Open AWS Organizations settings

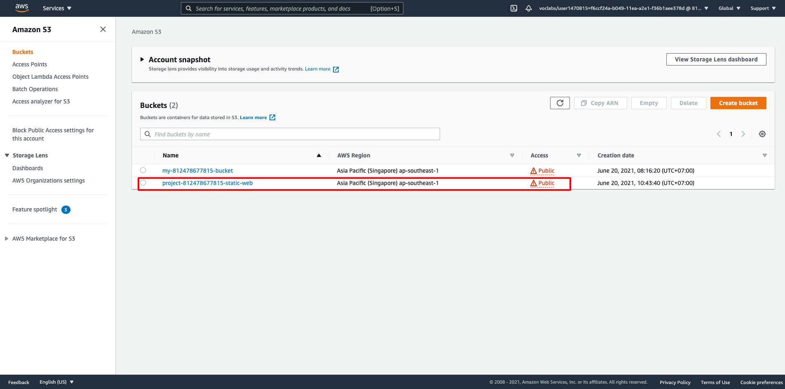[x=49, y=180]
